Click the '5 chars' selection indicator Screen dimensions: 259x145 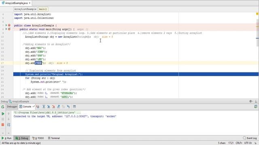[221, 143]
